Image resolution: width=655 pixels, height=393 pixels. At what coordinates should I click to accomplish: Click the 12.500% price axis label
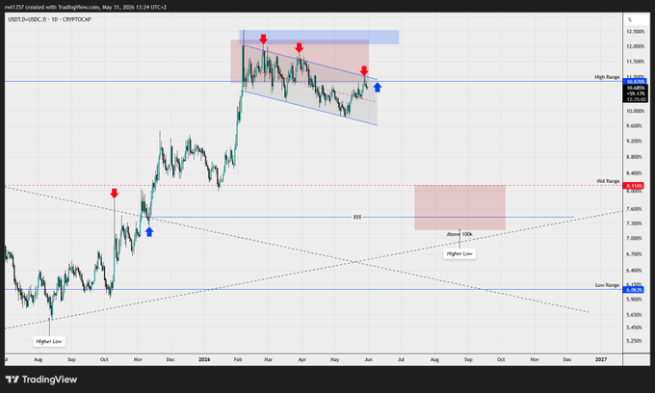click(635, 32)
